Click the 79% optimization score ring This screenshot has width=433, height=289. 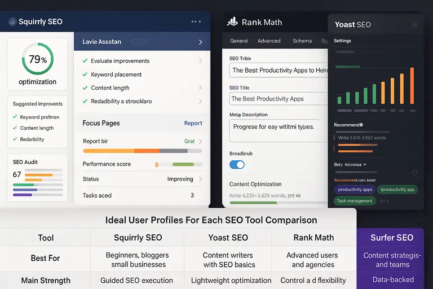(38, 59)
